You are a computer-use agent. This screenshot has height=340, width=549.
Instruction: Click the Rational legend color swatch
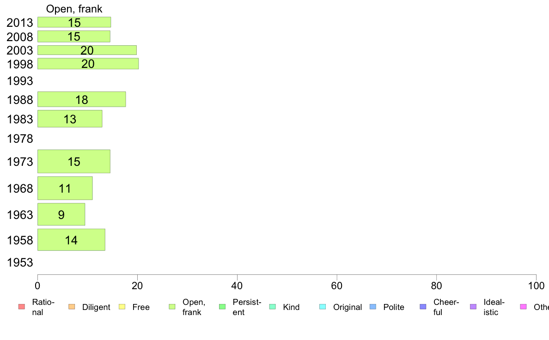coord(22,307)
